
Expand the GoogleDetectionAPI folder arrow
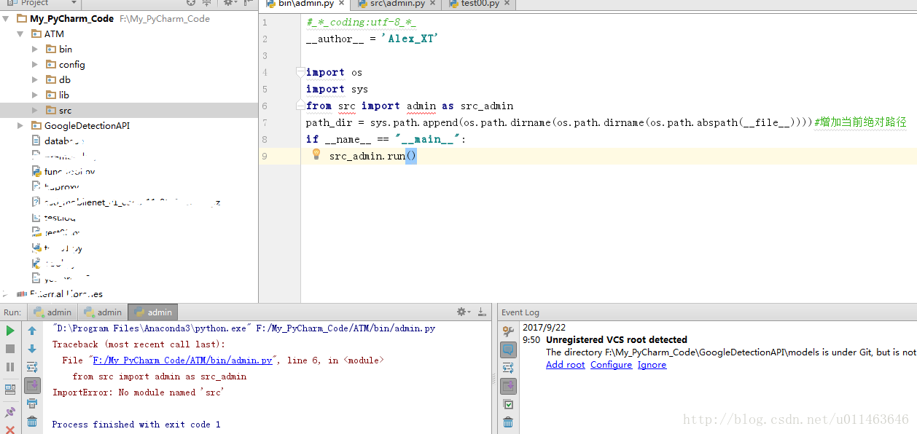[x=21, y=125]
